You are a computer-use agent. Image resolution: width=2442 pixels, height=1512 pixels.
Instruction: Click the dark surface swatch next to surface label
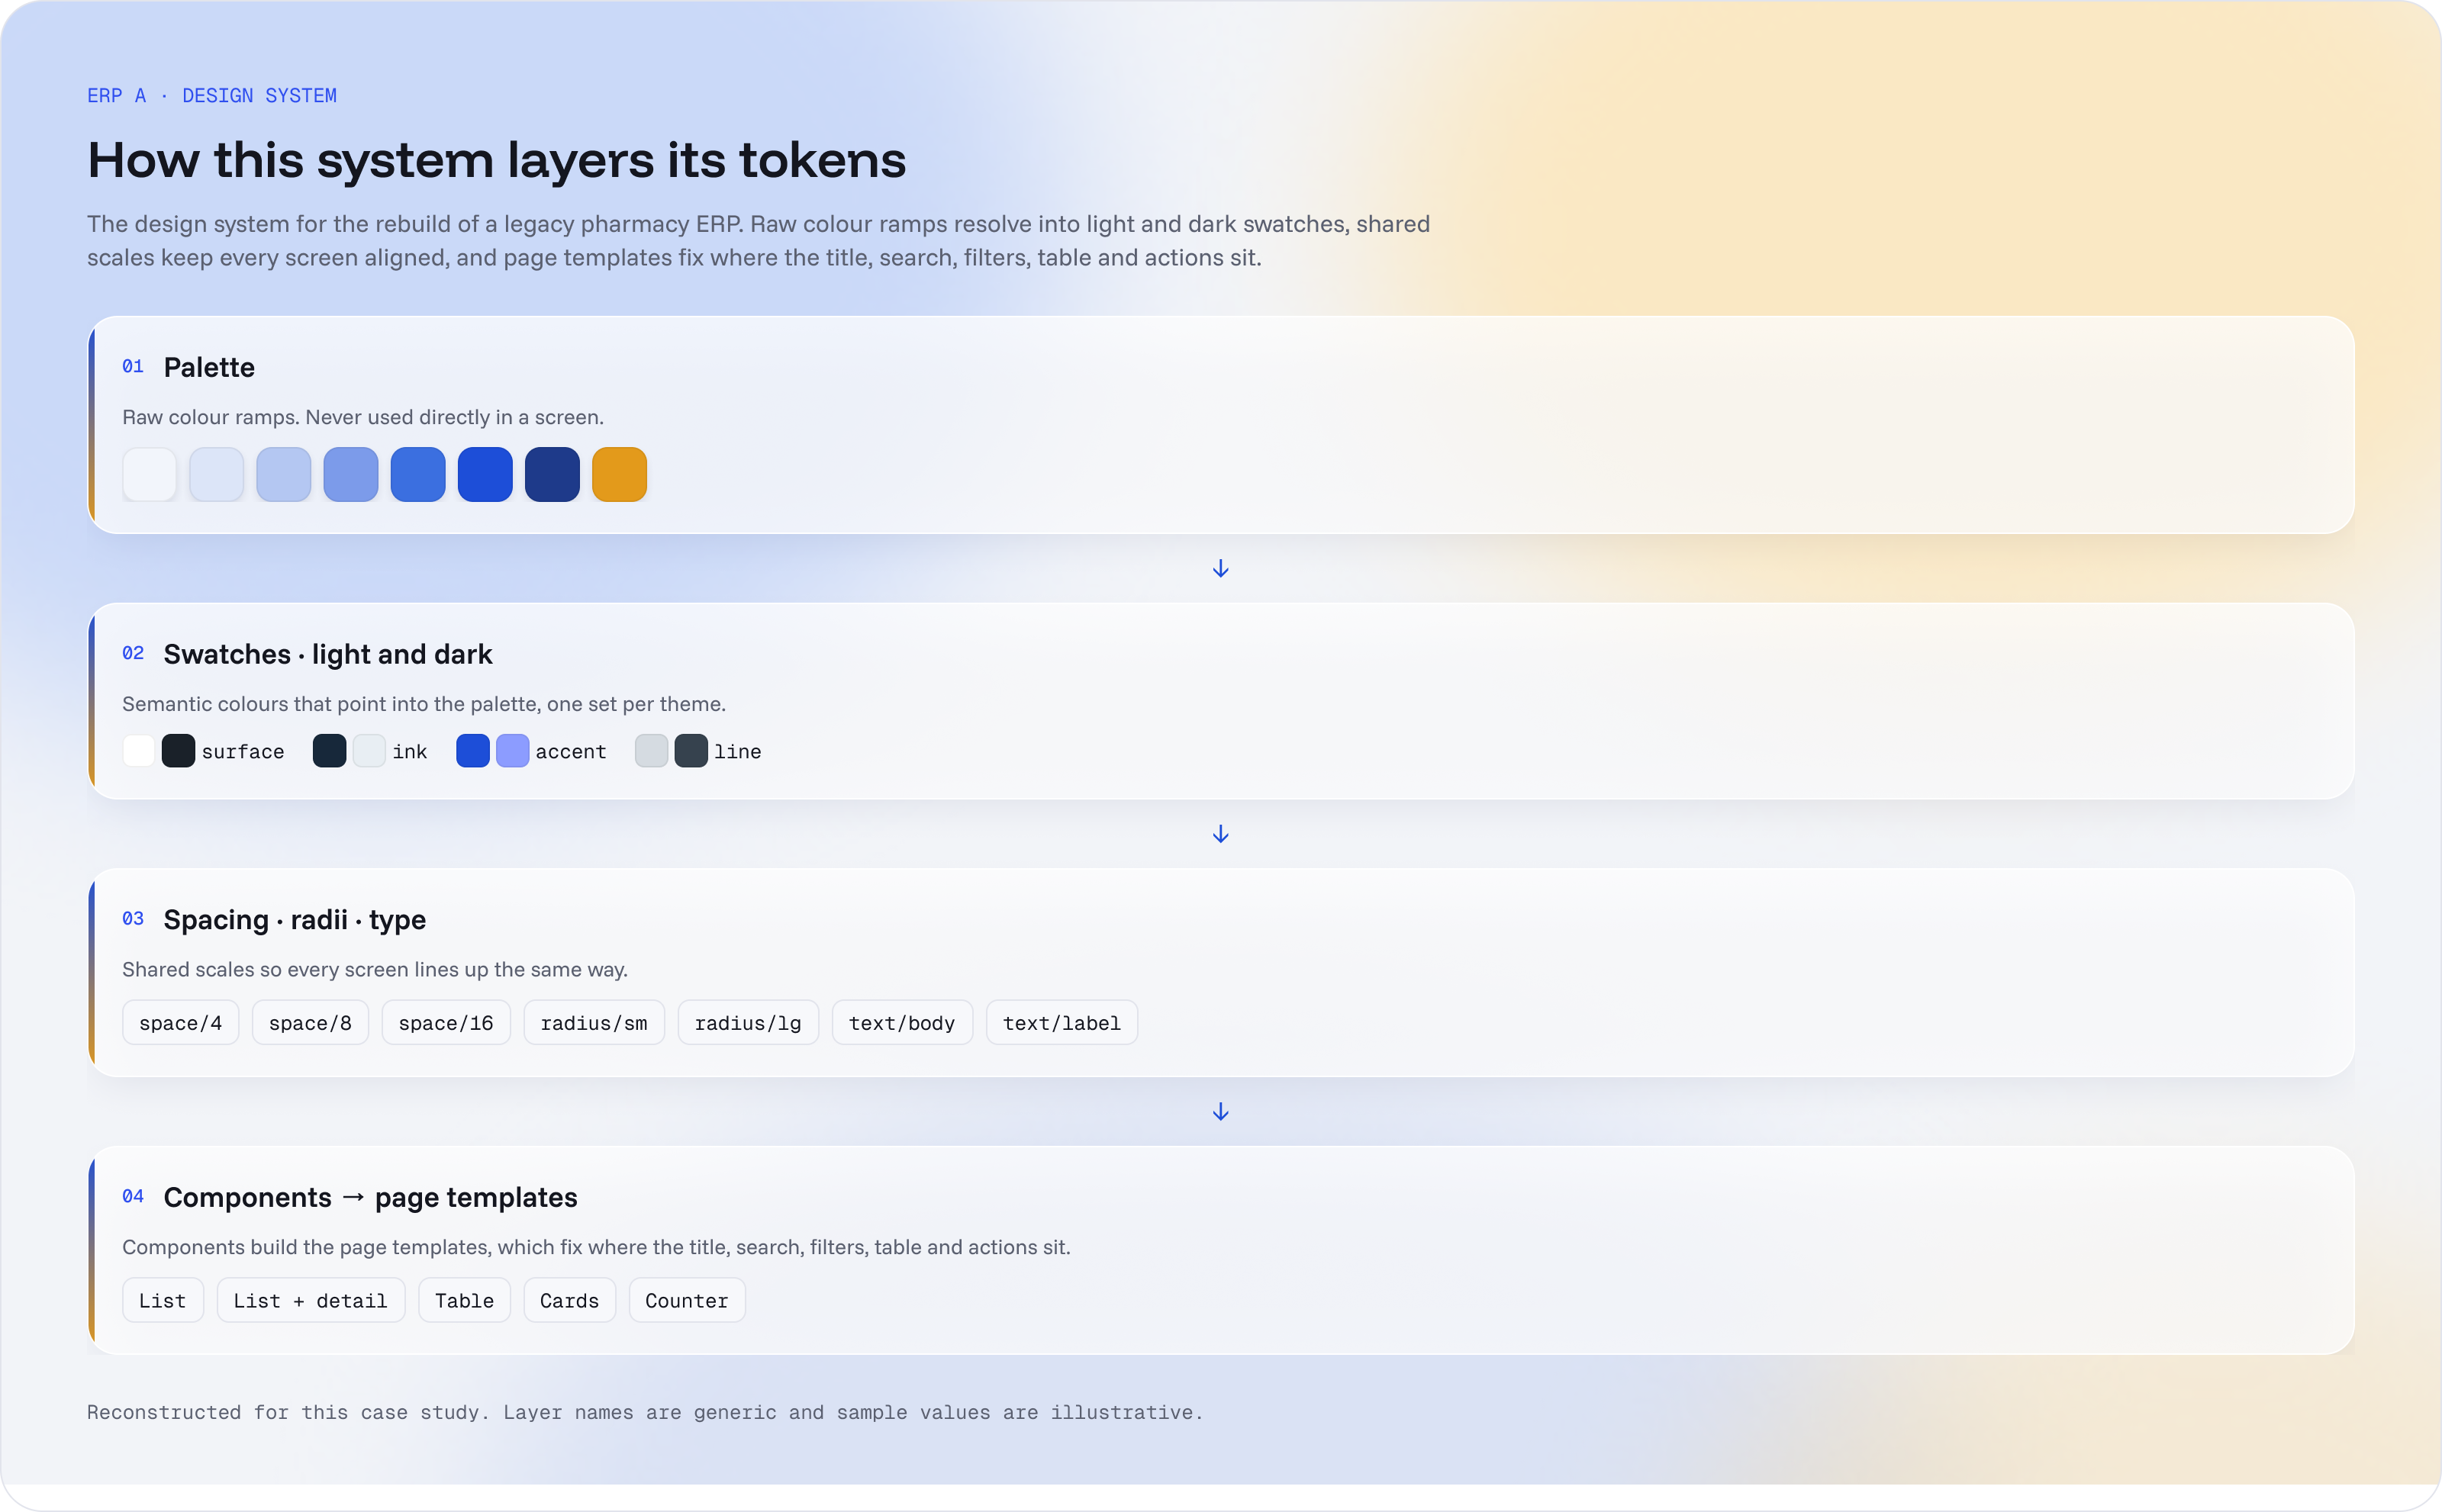tap(178, 751)
